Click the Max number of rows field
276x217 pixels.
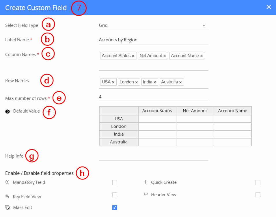coord(153,97)
